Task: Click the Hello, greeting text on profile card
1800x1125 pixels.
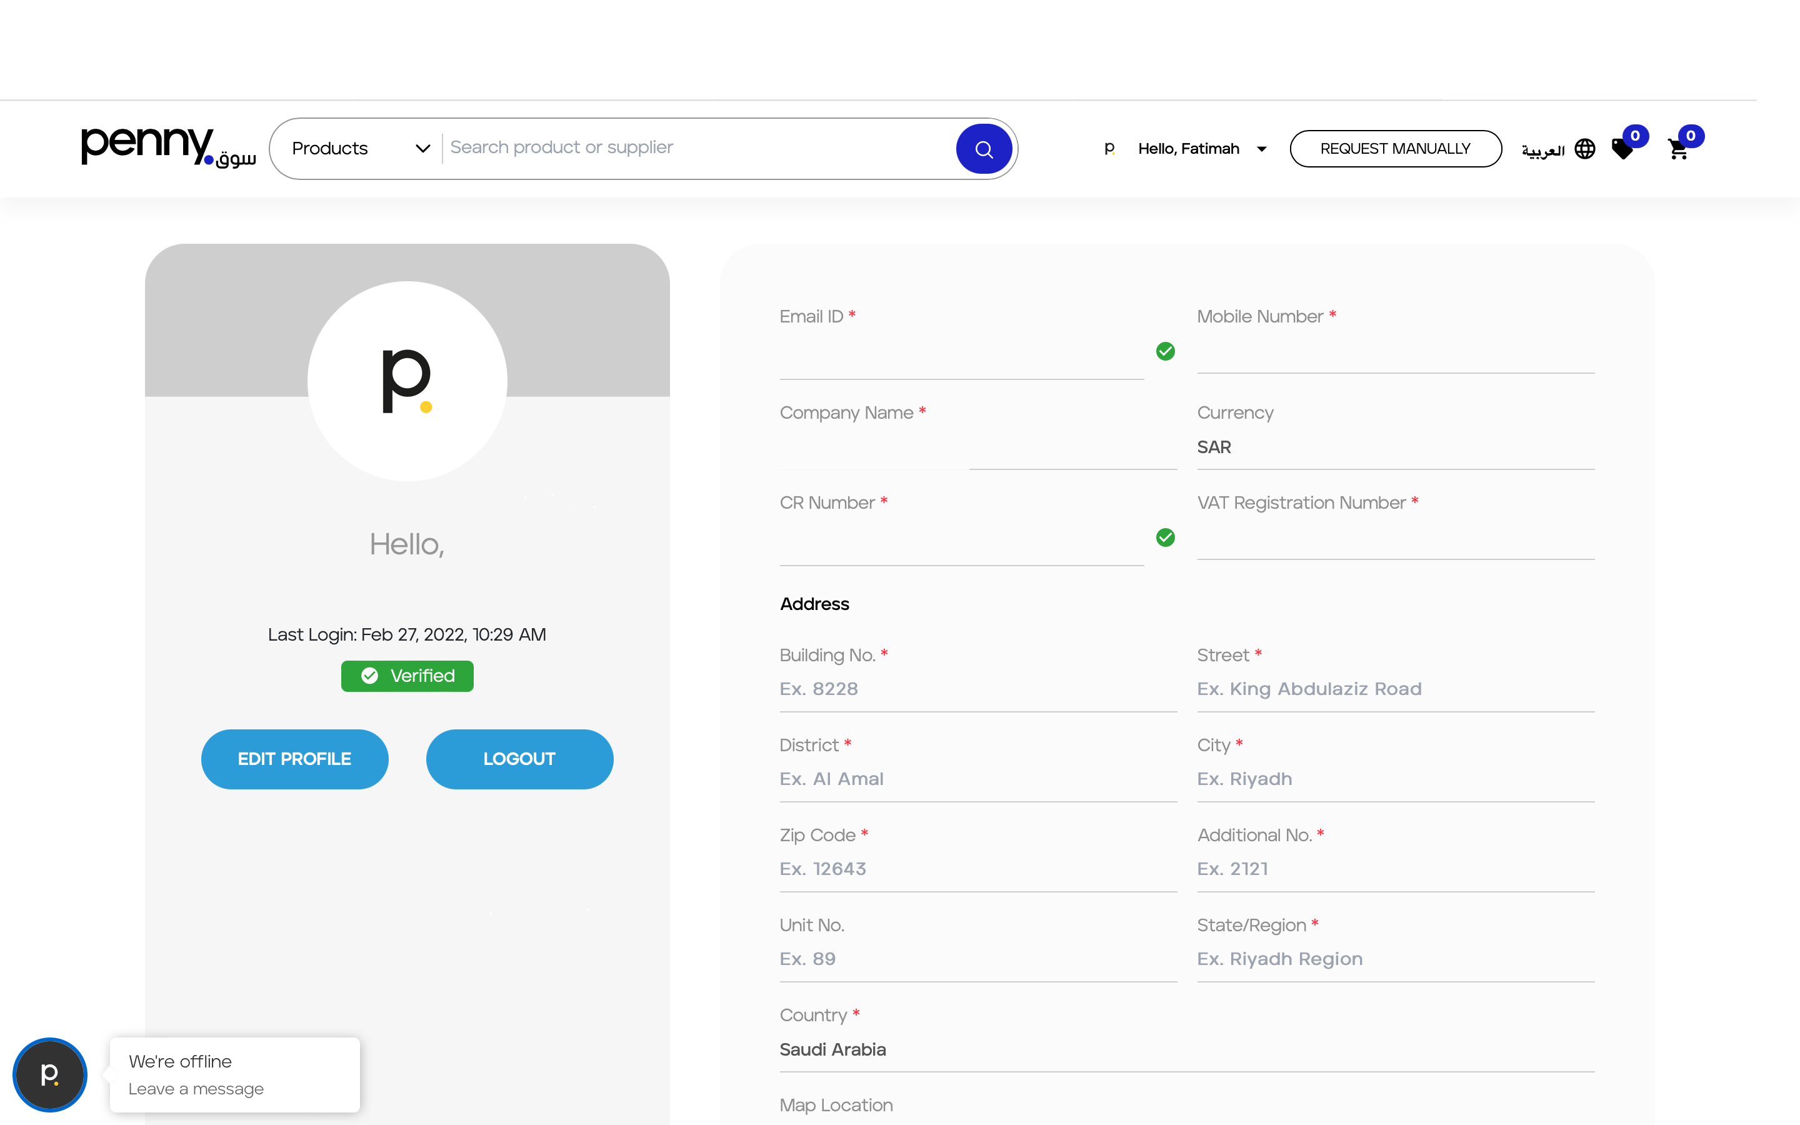Action: [x=407, y=544]
